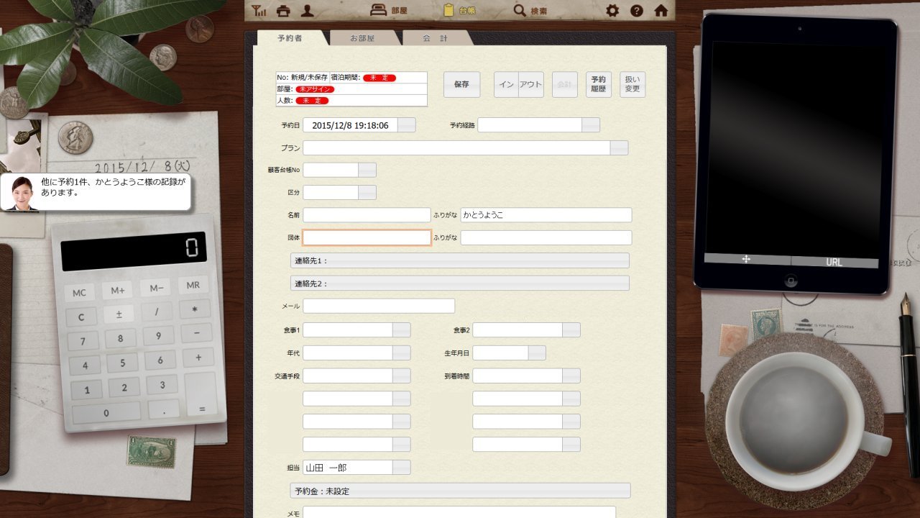Image resolution: width=920 pixels, height=518 pixels.
Task: Open the 予約経路 dropdown list
Action: [x=590, y=125]
